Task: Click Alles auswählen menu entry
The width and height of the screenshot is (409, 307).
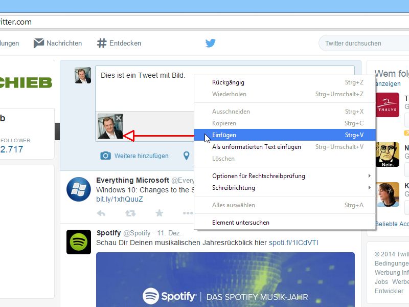Action: 285,205
